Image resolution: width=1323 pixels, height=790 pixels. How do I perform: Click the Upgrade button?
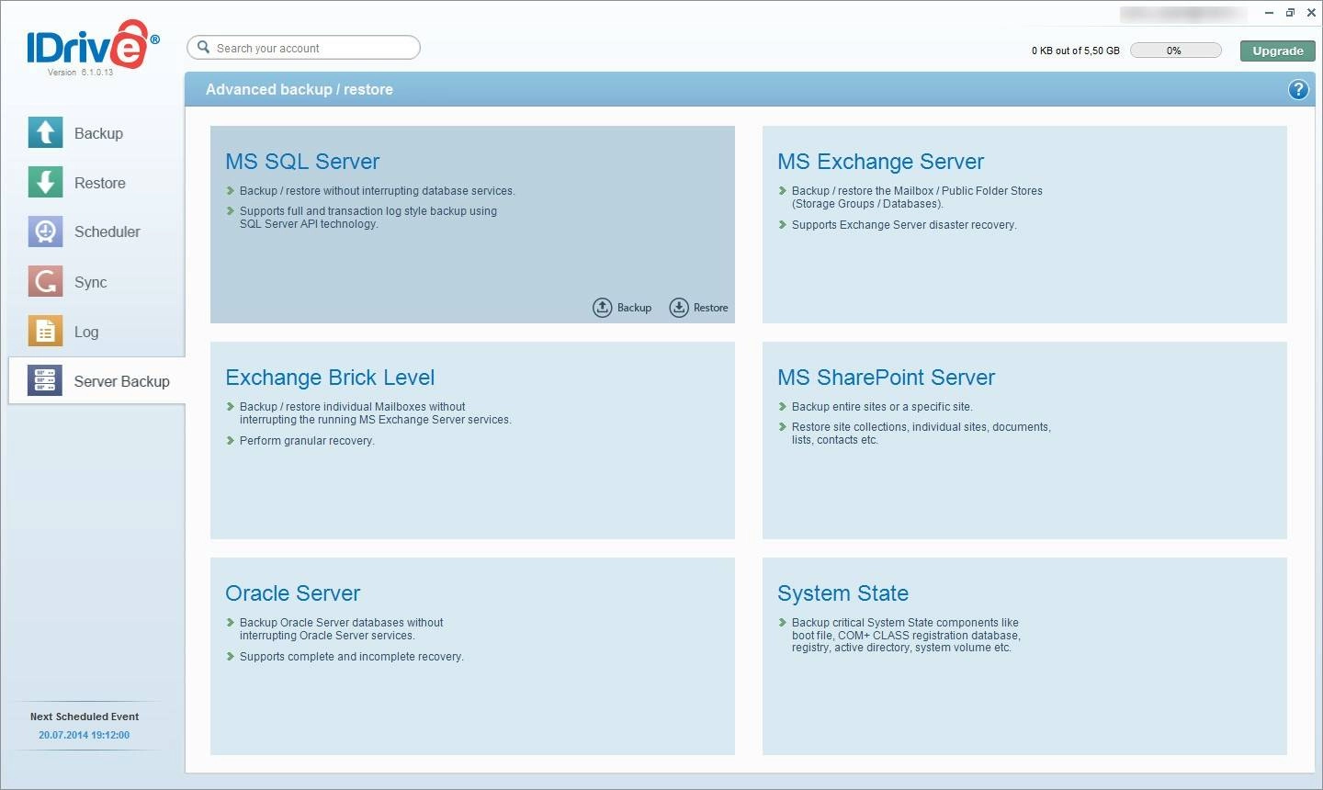point(1278,51)
